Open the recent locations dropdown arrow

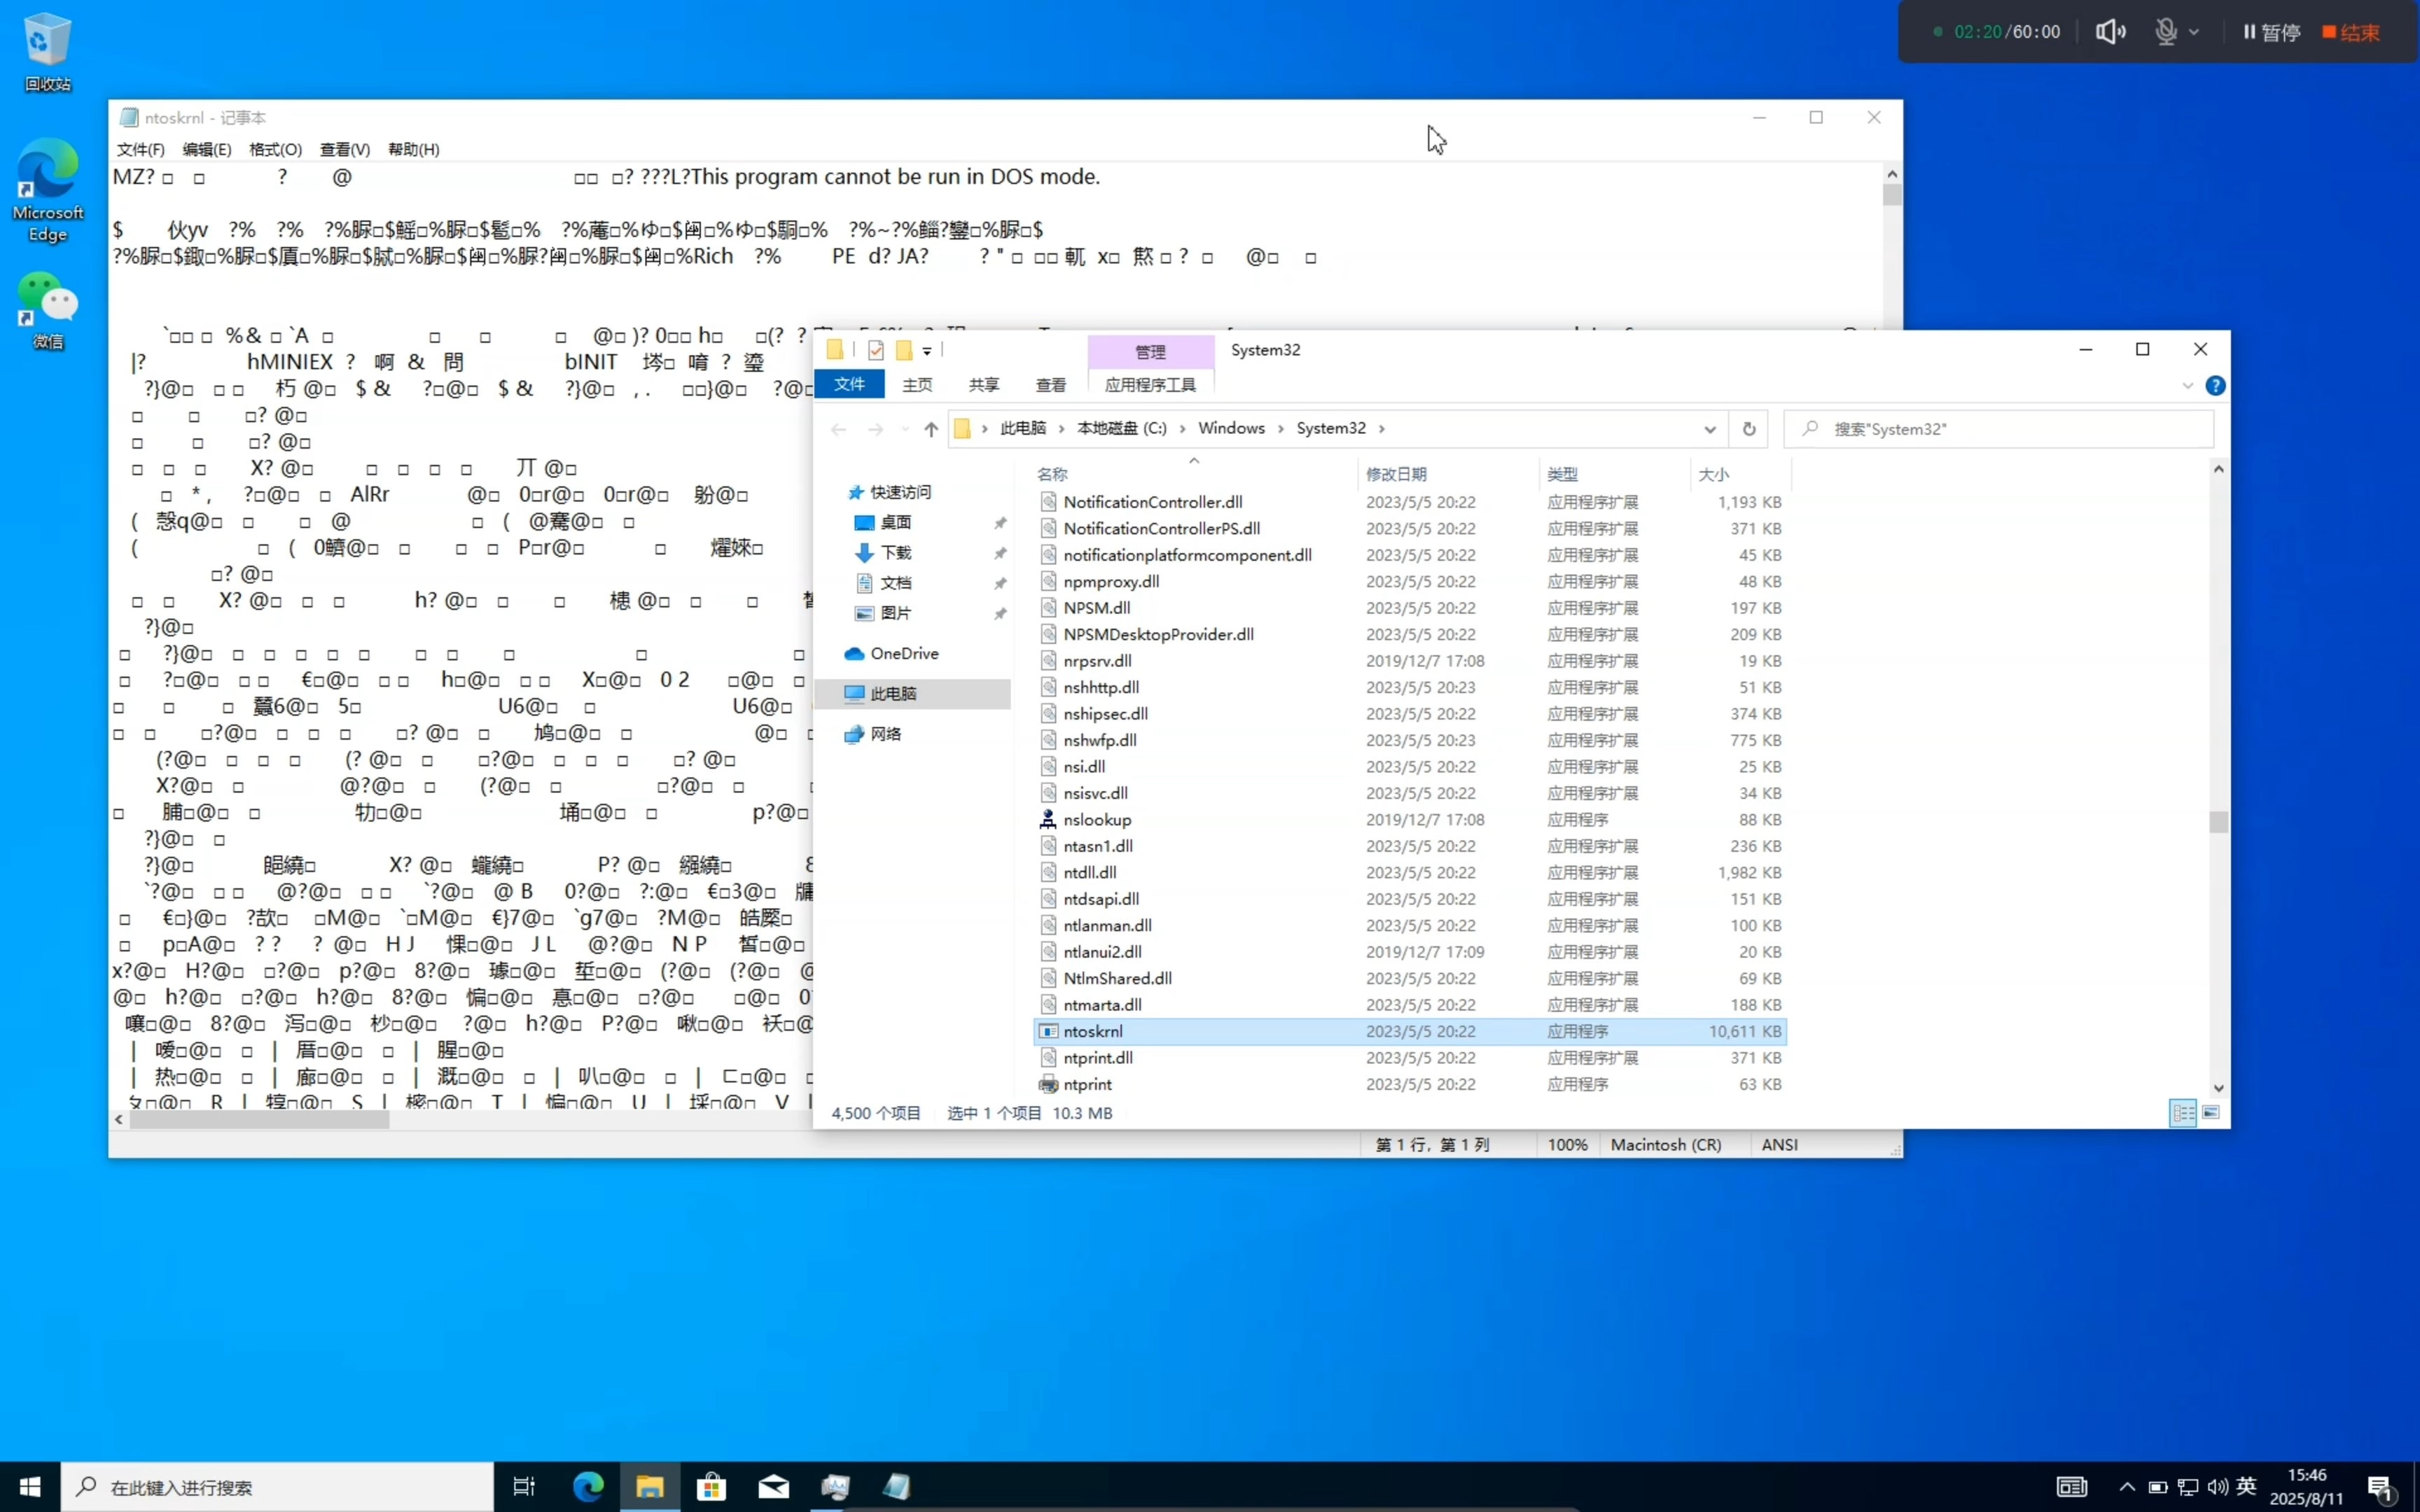click(x=905, y=429)
